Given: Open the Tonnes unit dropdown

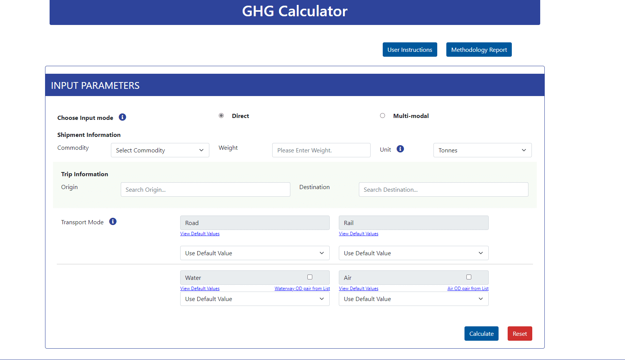Looking at the screenshot, I should point(482,150).
